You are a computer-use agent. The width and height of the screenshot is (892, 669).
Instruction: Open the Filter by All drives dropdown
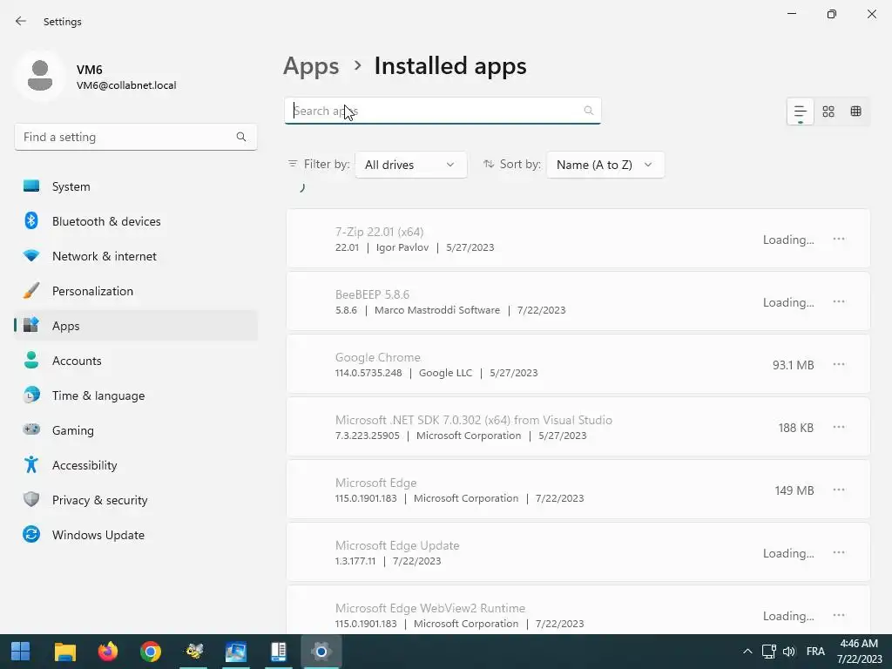411,165
